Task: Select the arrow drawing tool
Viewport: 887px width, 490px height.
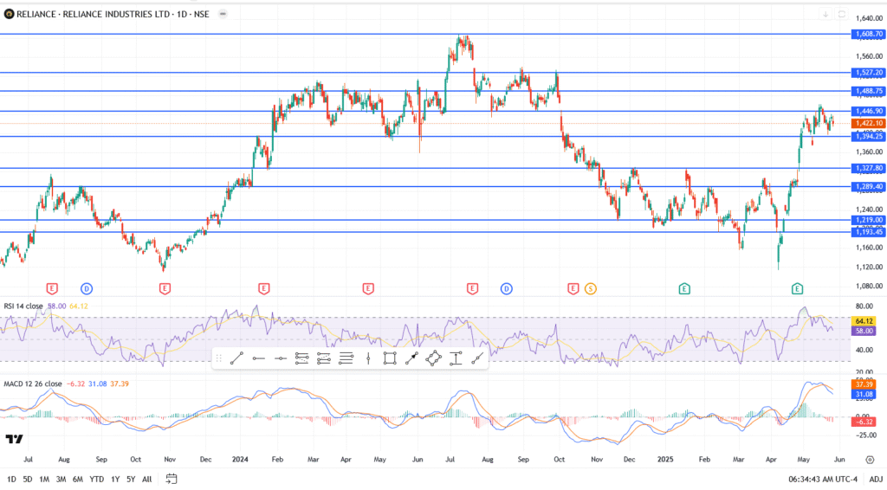Action: click(x=411, y=358)
